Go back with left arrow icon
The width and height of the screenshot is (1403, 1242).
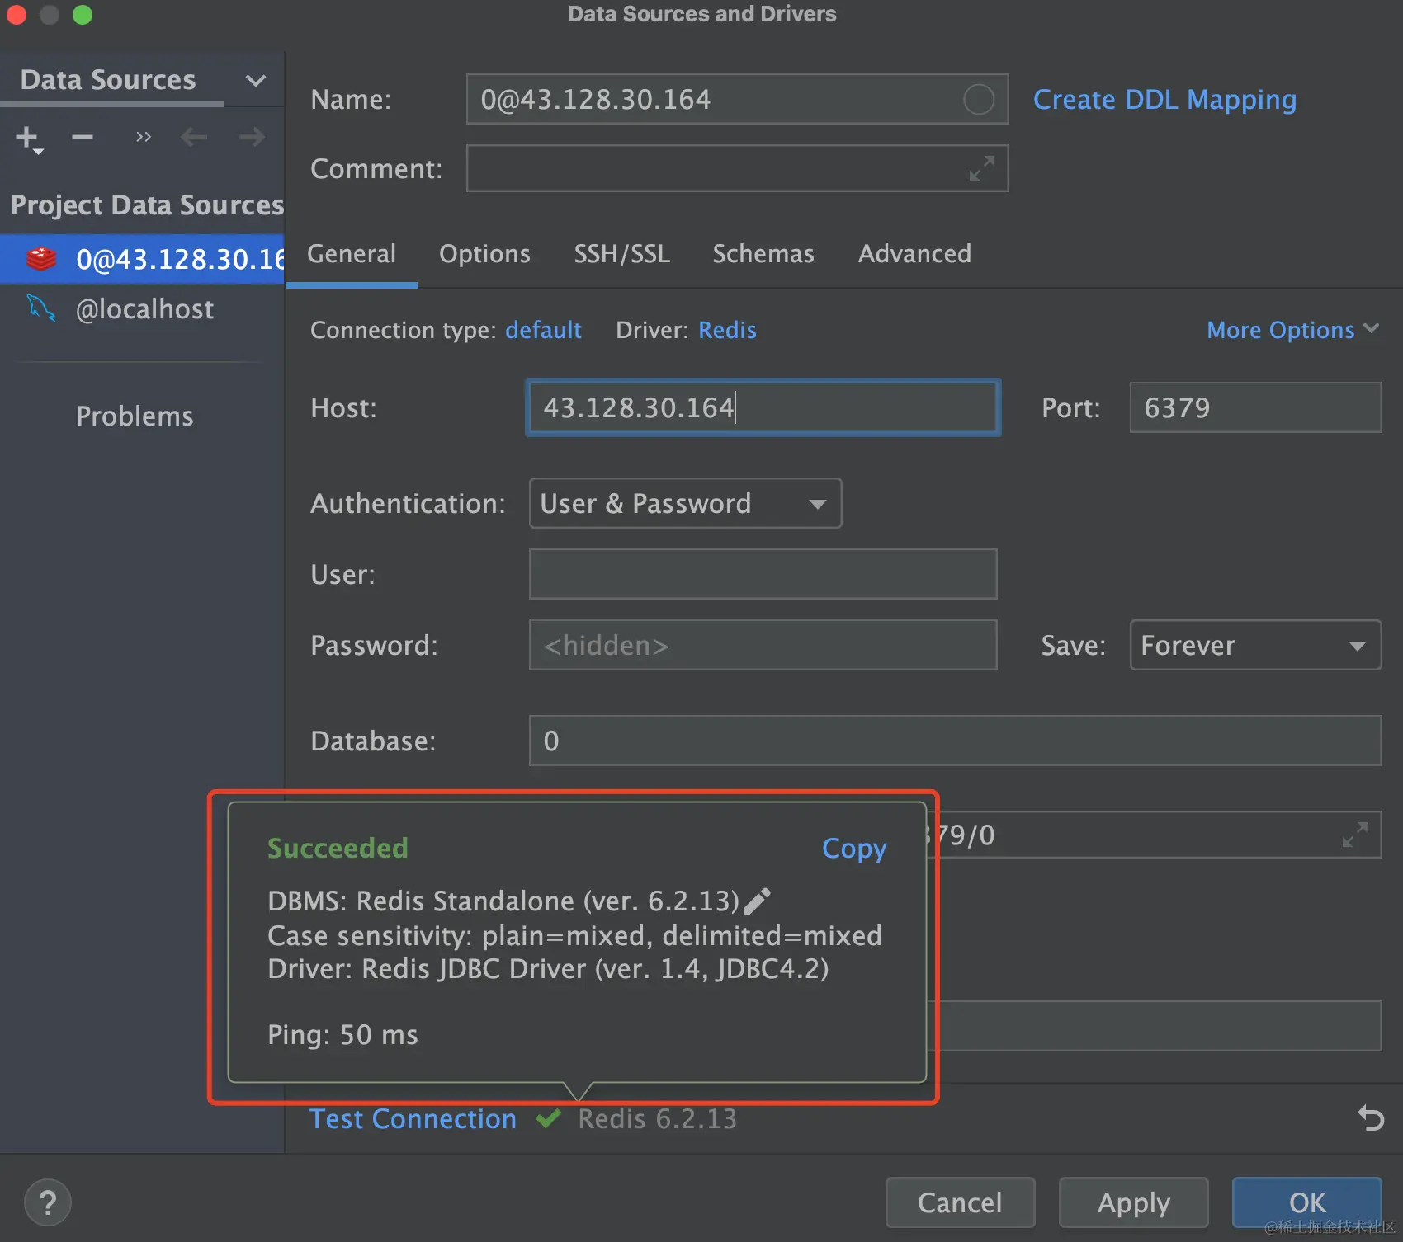(x=194, y=137)
